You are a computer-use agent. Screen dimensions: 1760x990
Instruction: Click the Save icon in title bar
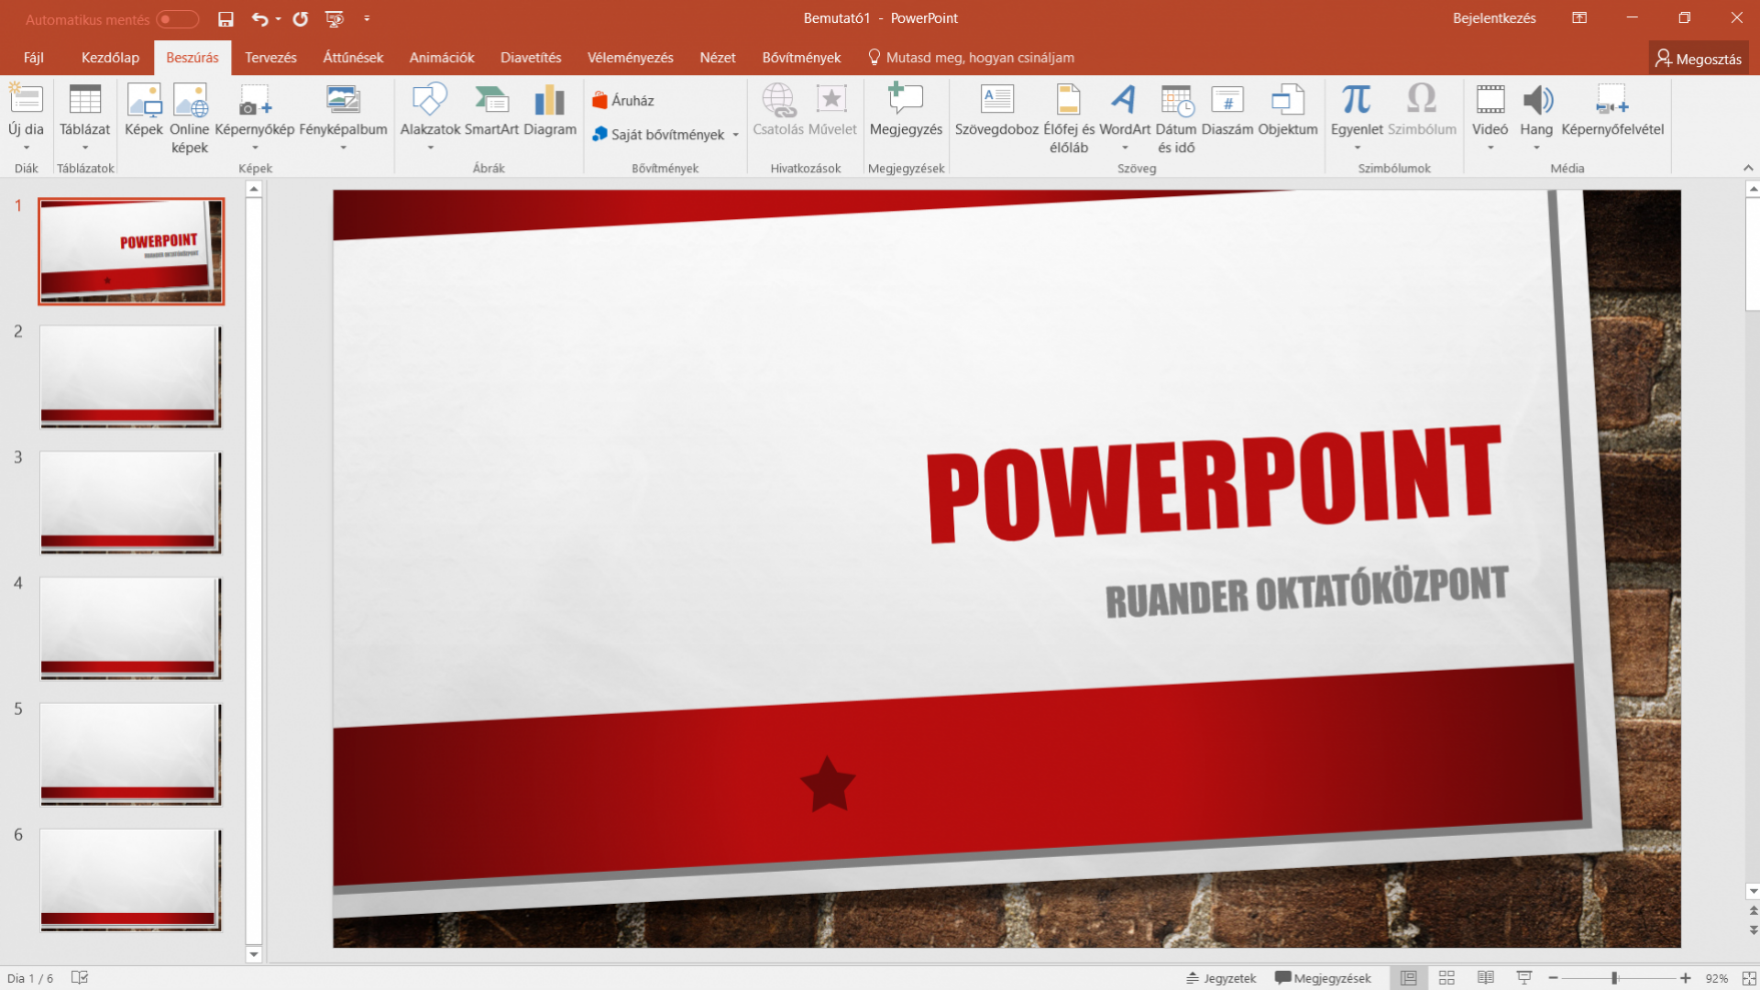tap(225, 18)
